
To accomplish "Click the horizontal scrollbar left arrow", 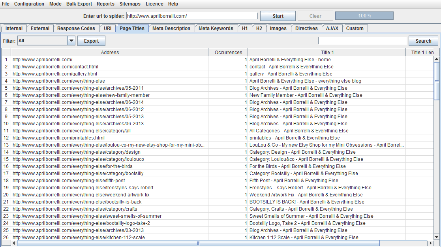I will click(x=14, y=243).
